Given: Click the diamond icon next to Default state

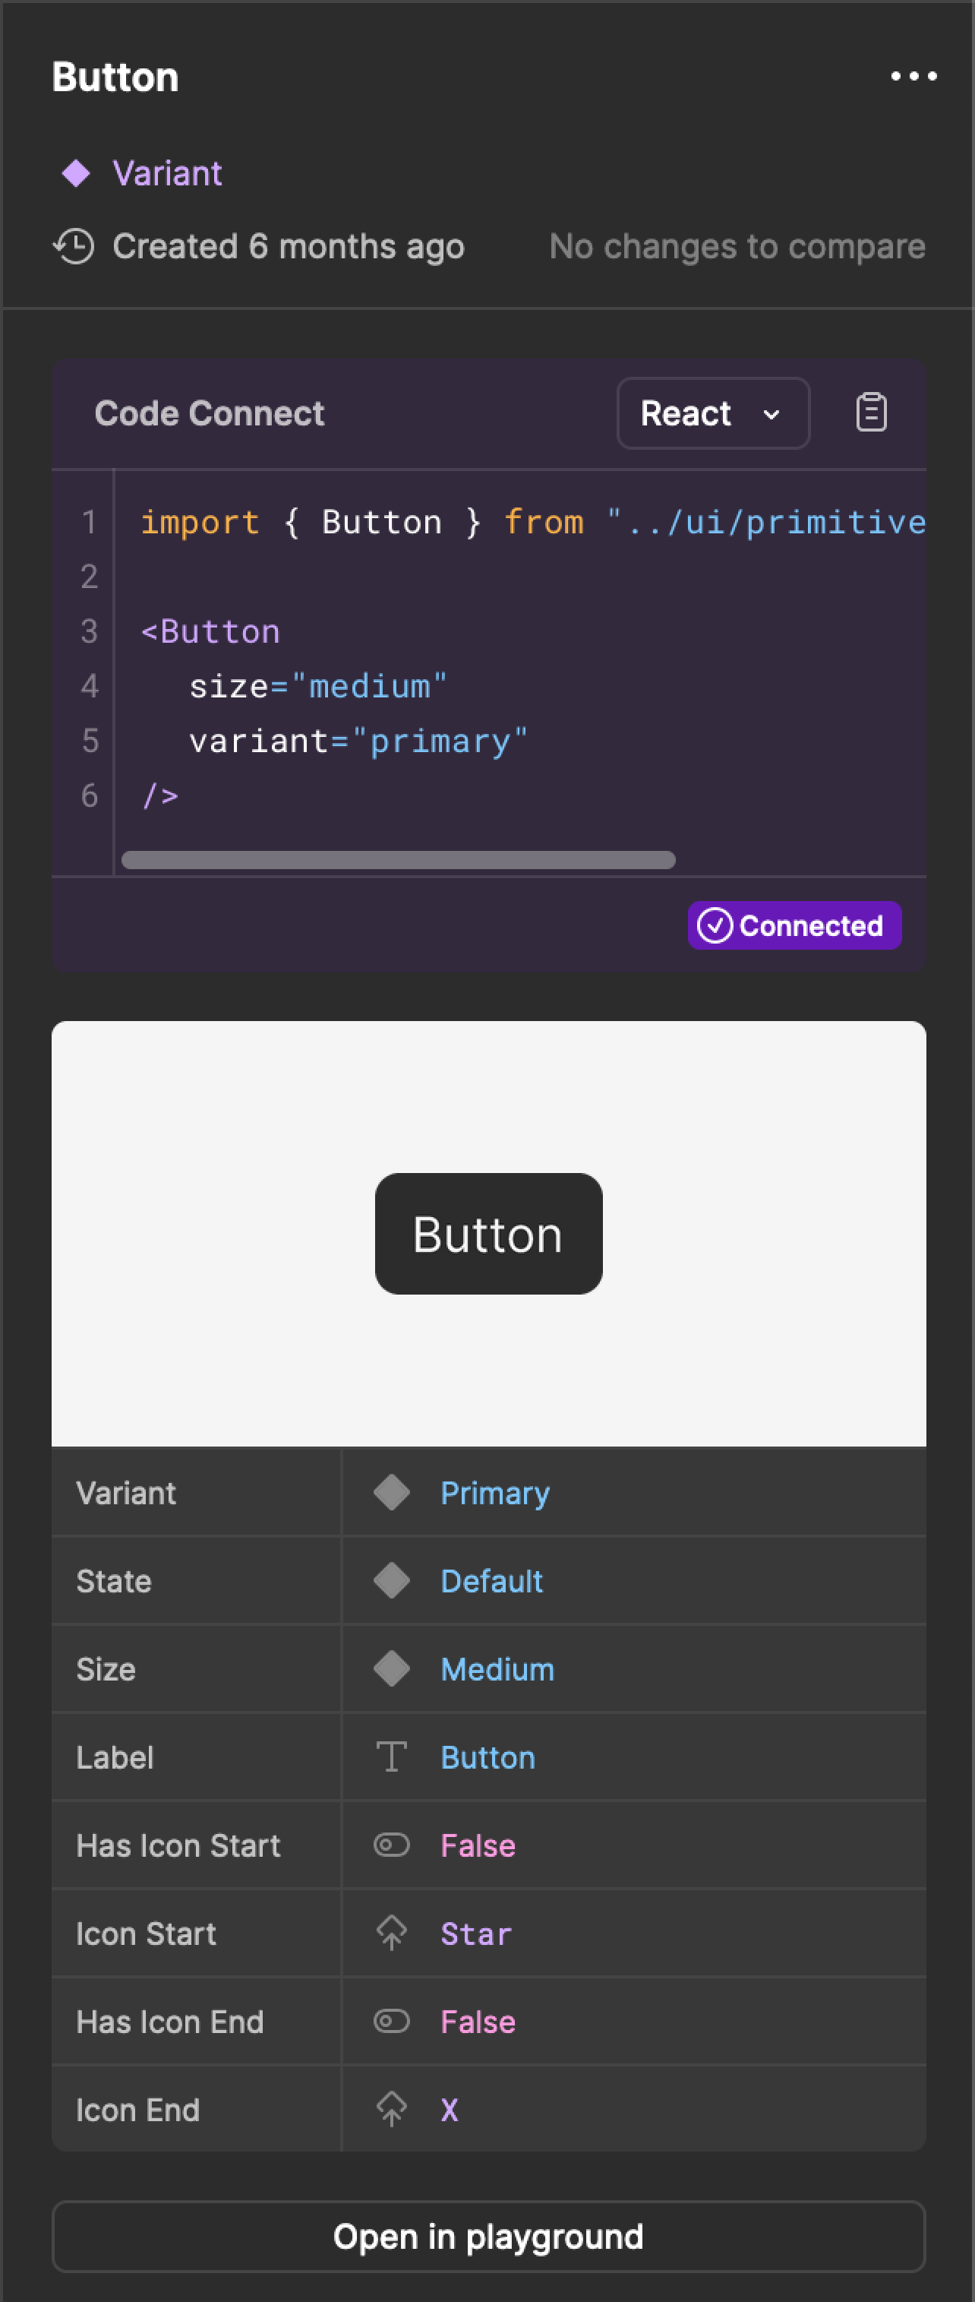Looking at the screenshot, I should 391,1581.
